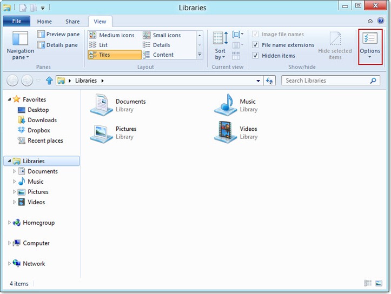Click the Up arrow navigation button
391x294 pixels.
[x=49, y=81]
